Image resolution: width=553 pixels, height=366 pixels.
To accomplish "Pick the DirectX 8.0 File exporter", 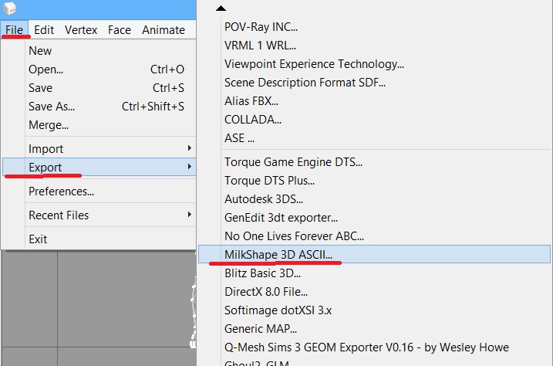I will [x=266, y=291].
